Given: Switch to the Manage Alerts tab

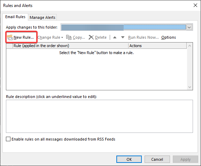Looking at the screenshot, I should point(42,17).
